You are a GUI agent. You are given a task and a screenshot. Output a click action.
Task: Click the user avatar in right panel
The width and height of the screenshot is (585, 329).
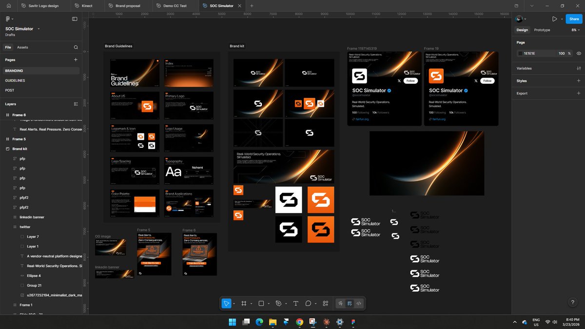click(x=519, y=19)
